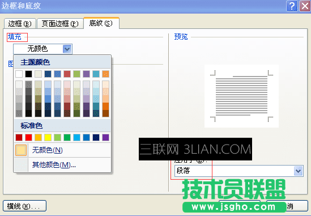311x216 pixels.
Task: Choose standard dark navy blue swatch
Action: pyautogui.click(x=96, y=137)
